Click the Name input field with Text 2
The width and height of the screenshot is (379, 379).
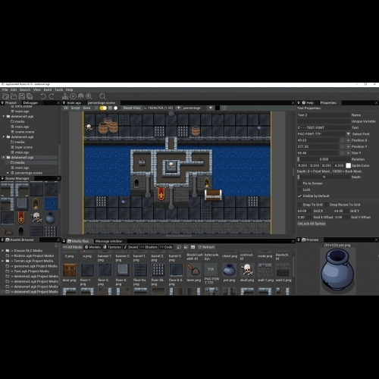(324, 115)
